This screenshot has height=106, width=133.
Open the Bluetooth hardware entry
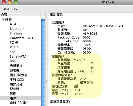17,29
